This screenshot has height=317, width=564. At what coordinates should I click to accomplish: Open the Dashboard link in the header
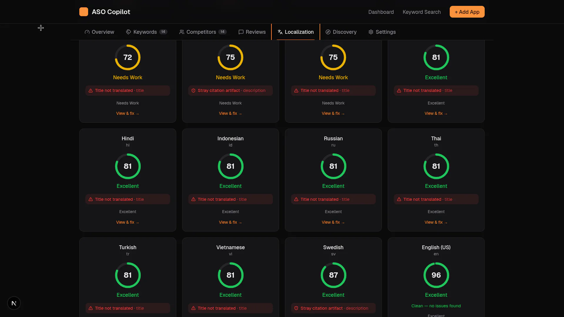(381, 12)
